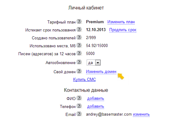This screenshot has width=177, height=133.
Task: Click the storage value 54.92/15000
Action: 97,46
